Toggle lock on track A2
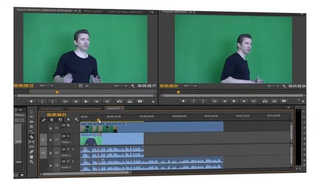 [51, 165]
